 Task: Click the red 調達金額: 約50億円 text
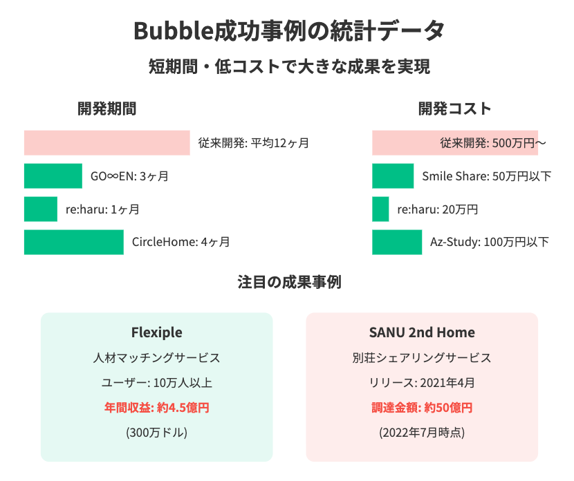422,408
